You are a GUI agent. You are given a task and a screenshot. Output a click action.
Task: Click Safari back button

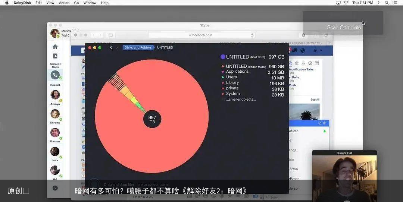pos(94,35)
